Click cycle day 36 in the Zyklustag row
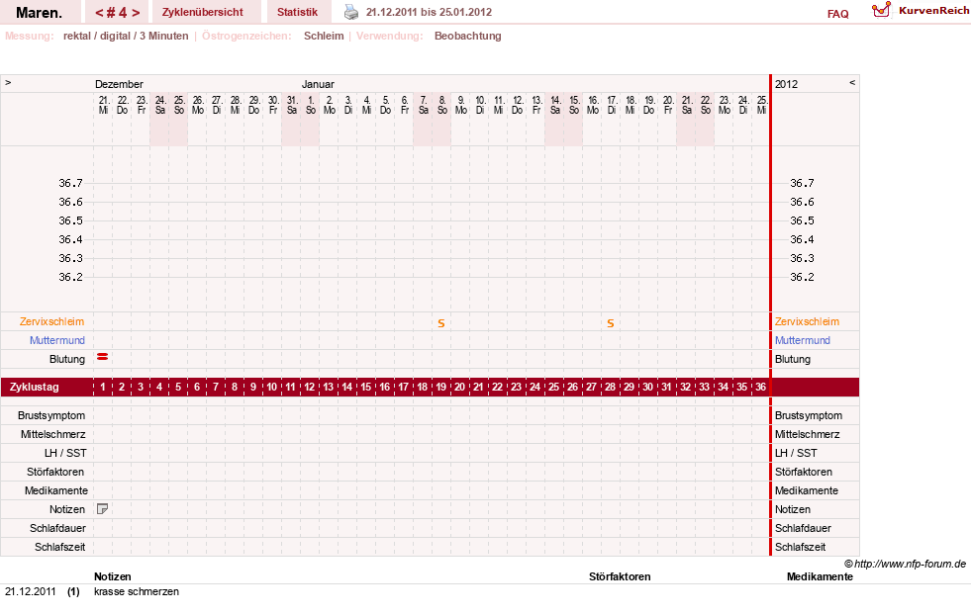 (x=760, y=387)
